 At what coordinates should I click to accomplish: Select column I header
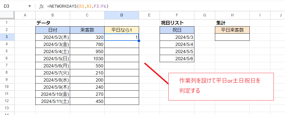[260, 15]
